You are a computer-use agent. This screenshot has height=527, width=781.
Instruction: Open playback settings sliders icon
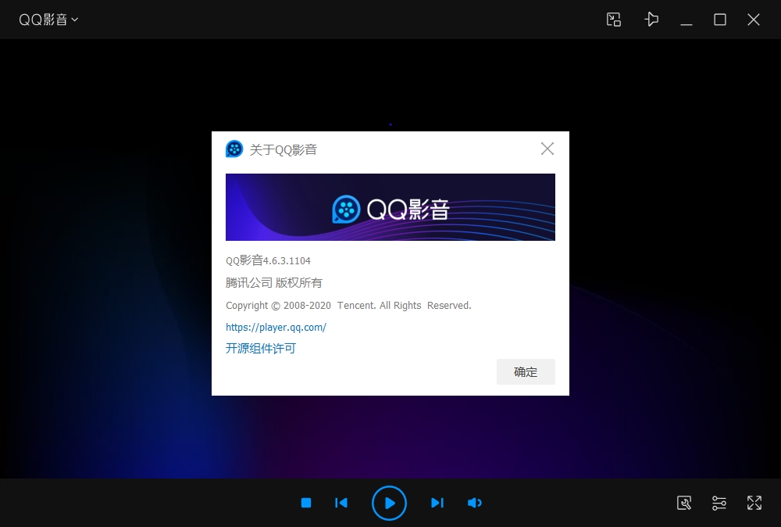(719, 503)
